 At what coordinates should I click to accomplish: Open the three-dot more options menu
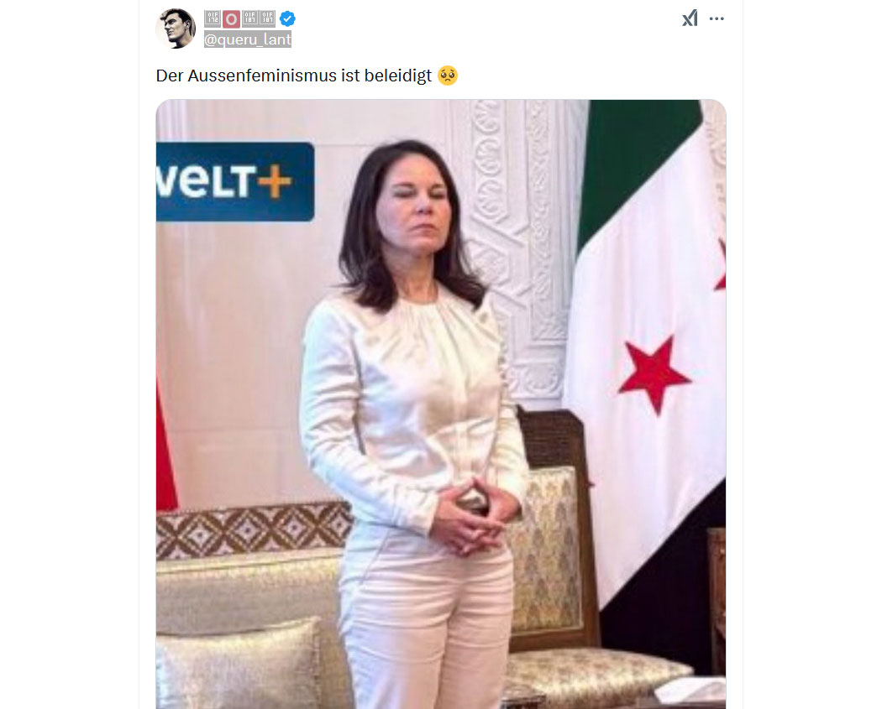pyautogui.click(x=717, y=18)
